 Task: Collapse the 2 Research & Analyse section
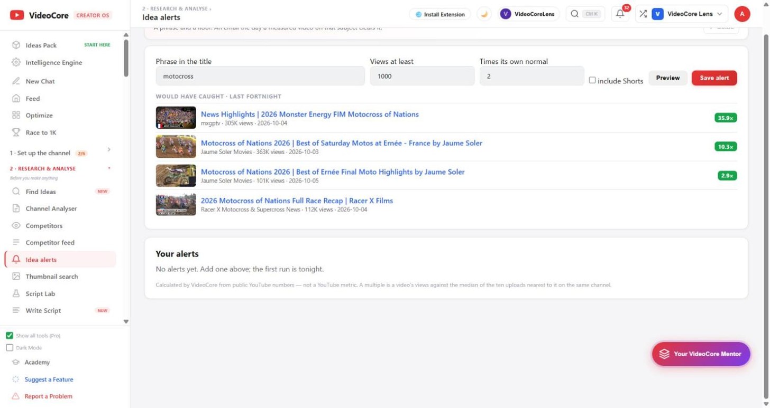[x=61, y=169]
